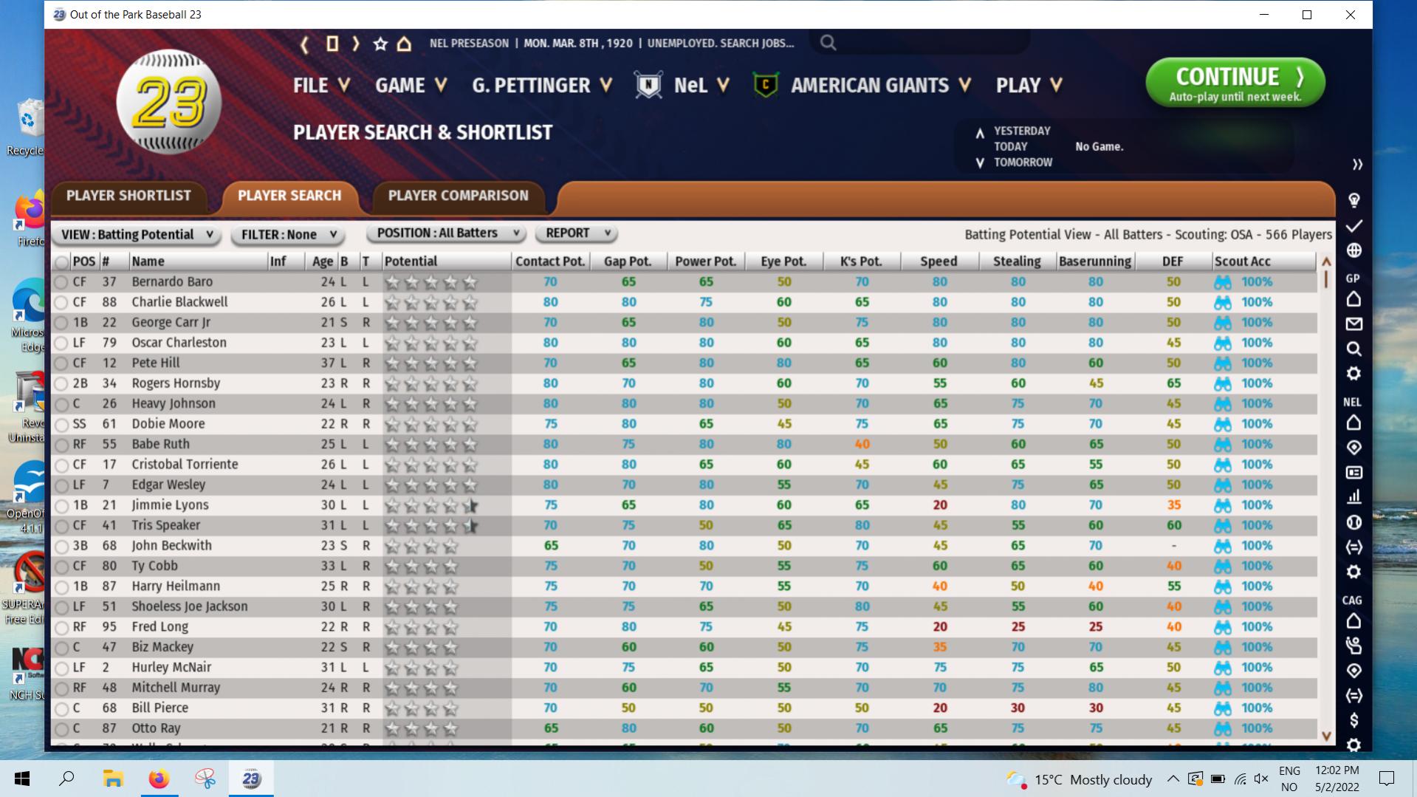Open the GP settings gear icon
The height and width of the screenshot is (797, 1417).
pyautogui.click(x=1353, y=374)
